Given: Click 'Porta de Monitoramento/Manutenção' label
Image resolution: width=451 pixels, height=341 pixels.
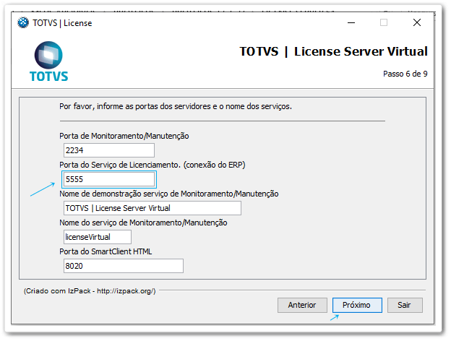Looking at the screenshot, I should (x=124, y=136).
